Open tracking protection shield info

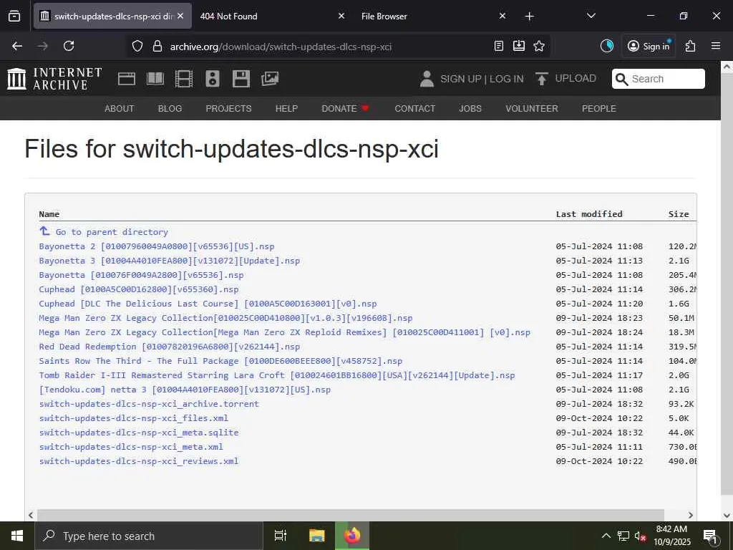(137, 47)
